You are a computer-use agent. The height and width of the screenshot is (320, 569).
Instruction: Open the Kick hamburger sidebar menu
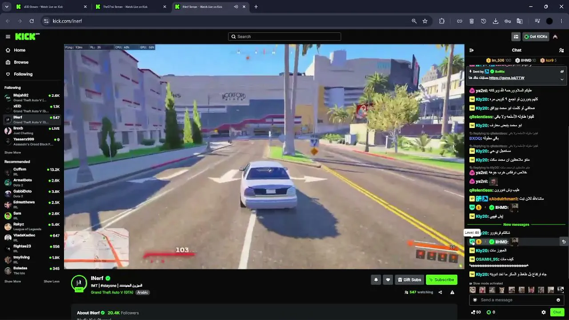click(x=8, y=36)
